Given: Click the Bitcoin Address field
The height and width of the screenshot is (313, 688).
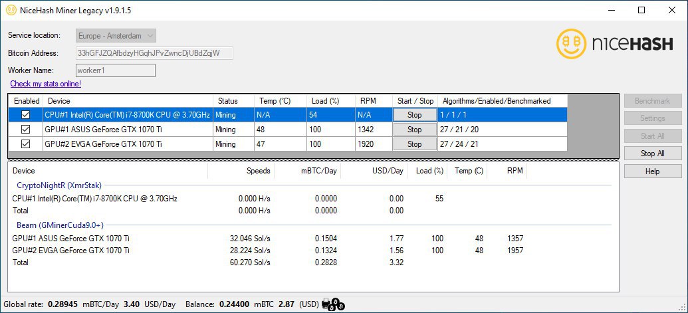Looking at the screenshot, I should point(154,53).
